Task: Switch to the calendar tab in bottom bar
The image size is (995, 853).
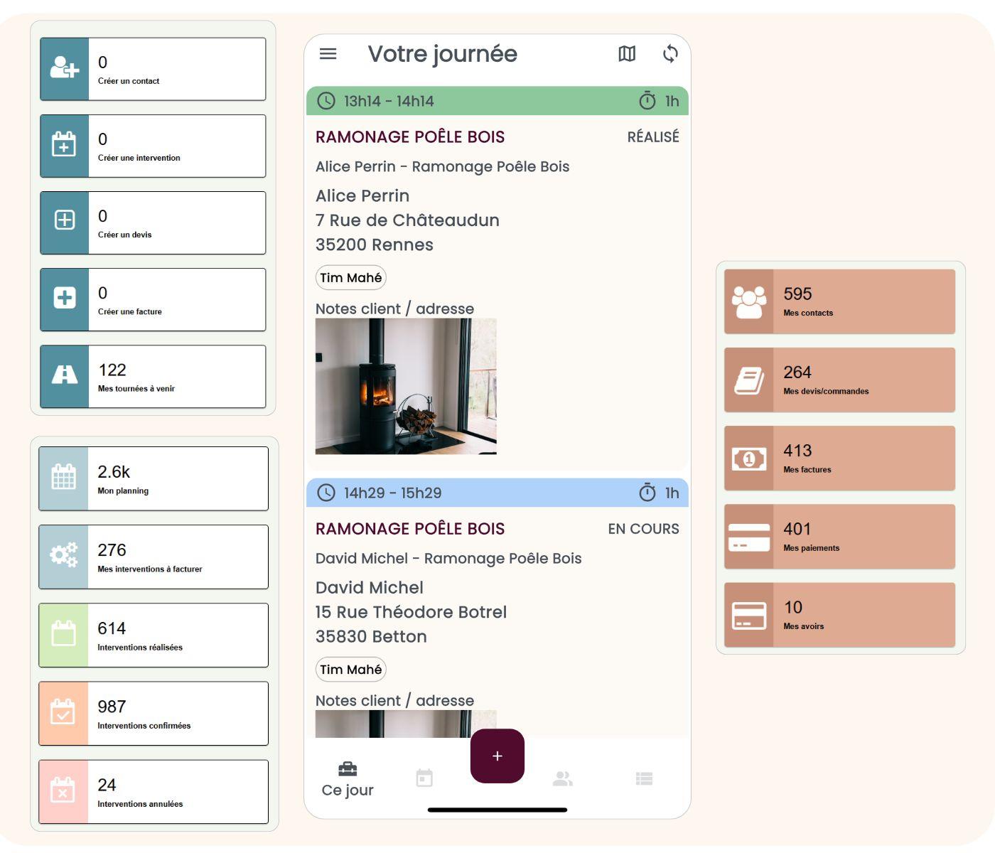Action: 424,778
